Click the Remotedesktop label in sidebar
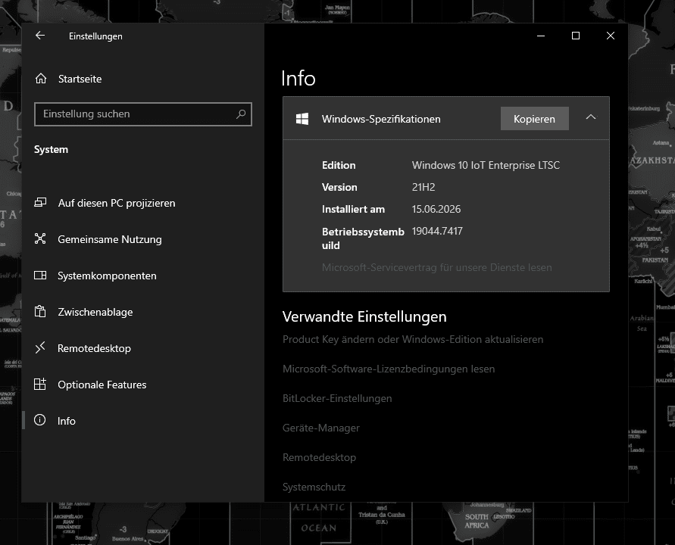675x545 pixels. coord(94,348)
